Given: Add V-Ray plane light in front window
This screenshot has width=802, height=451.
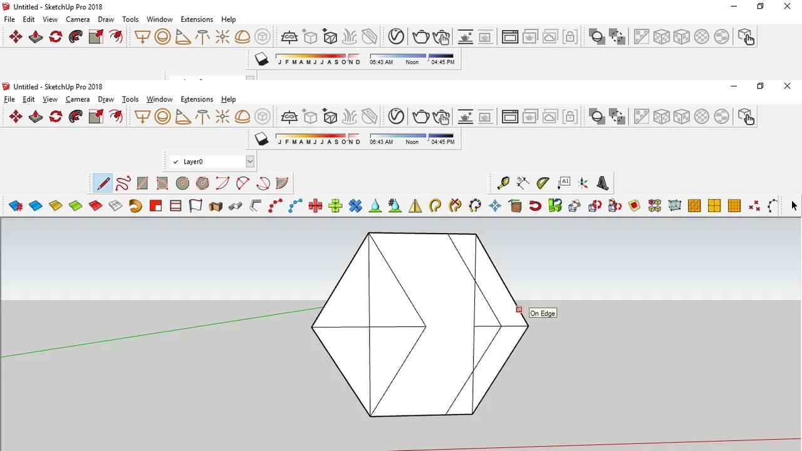Looking at the screenshot, I should [143, 117].
